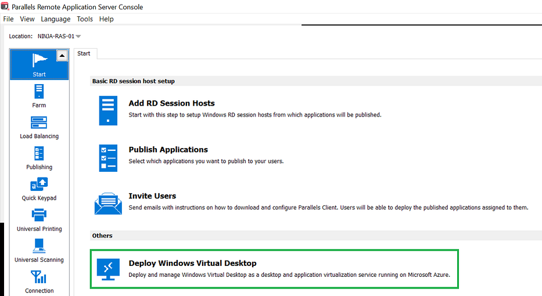Click the Load Balancing label in sidebar

point(39,136)
